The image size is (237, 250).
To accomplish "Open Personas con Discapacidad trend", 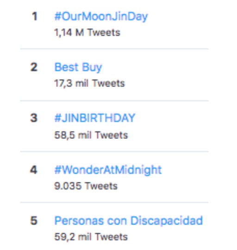I will (x=129, y=221).
